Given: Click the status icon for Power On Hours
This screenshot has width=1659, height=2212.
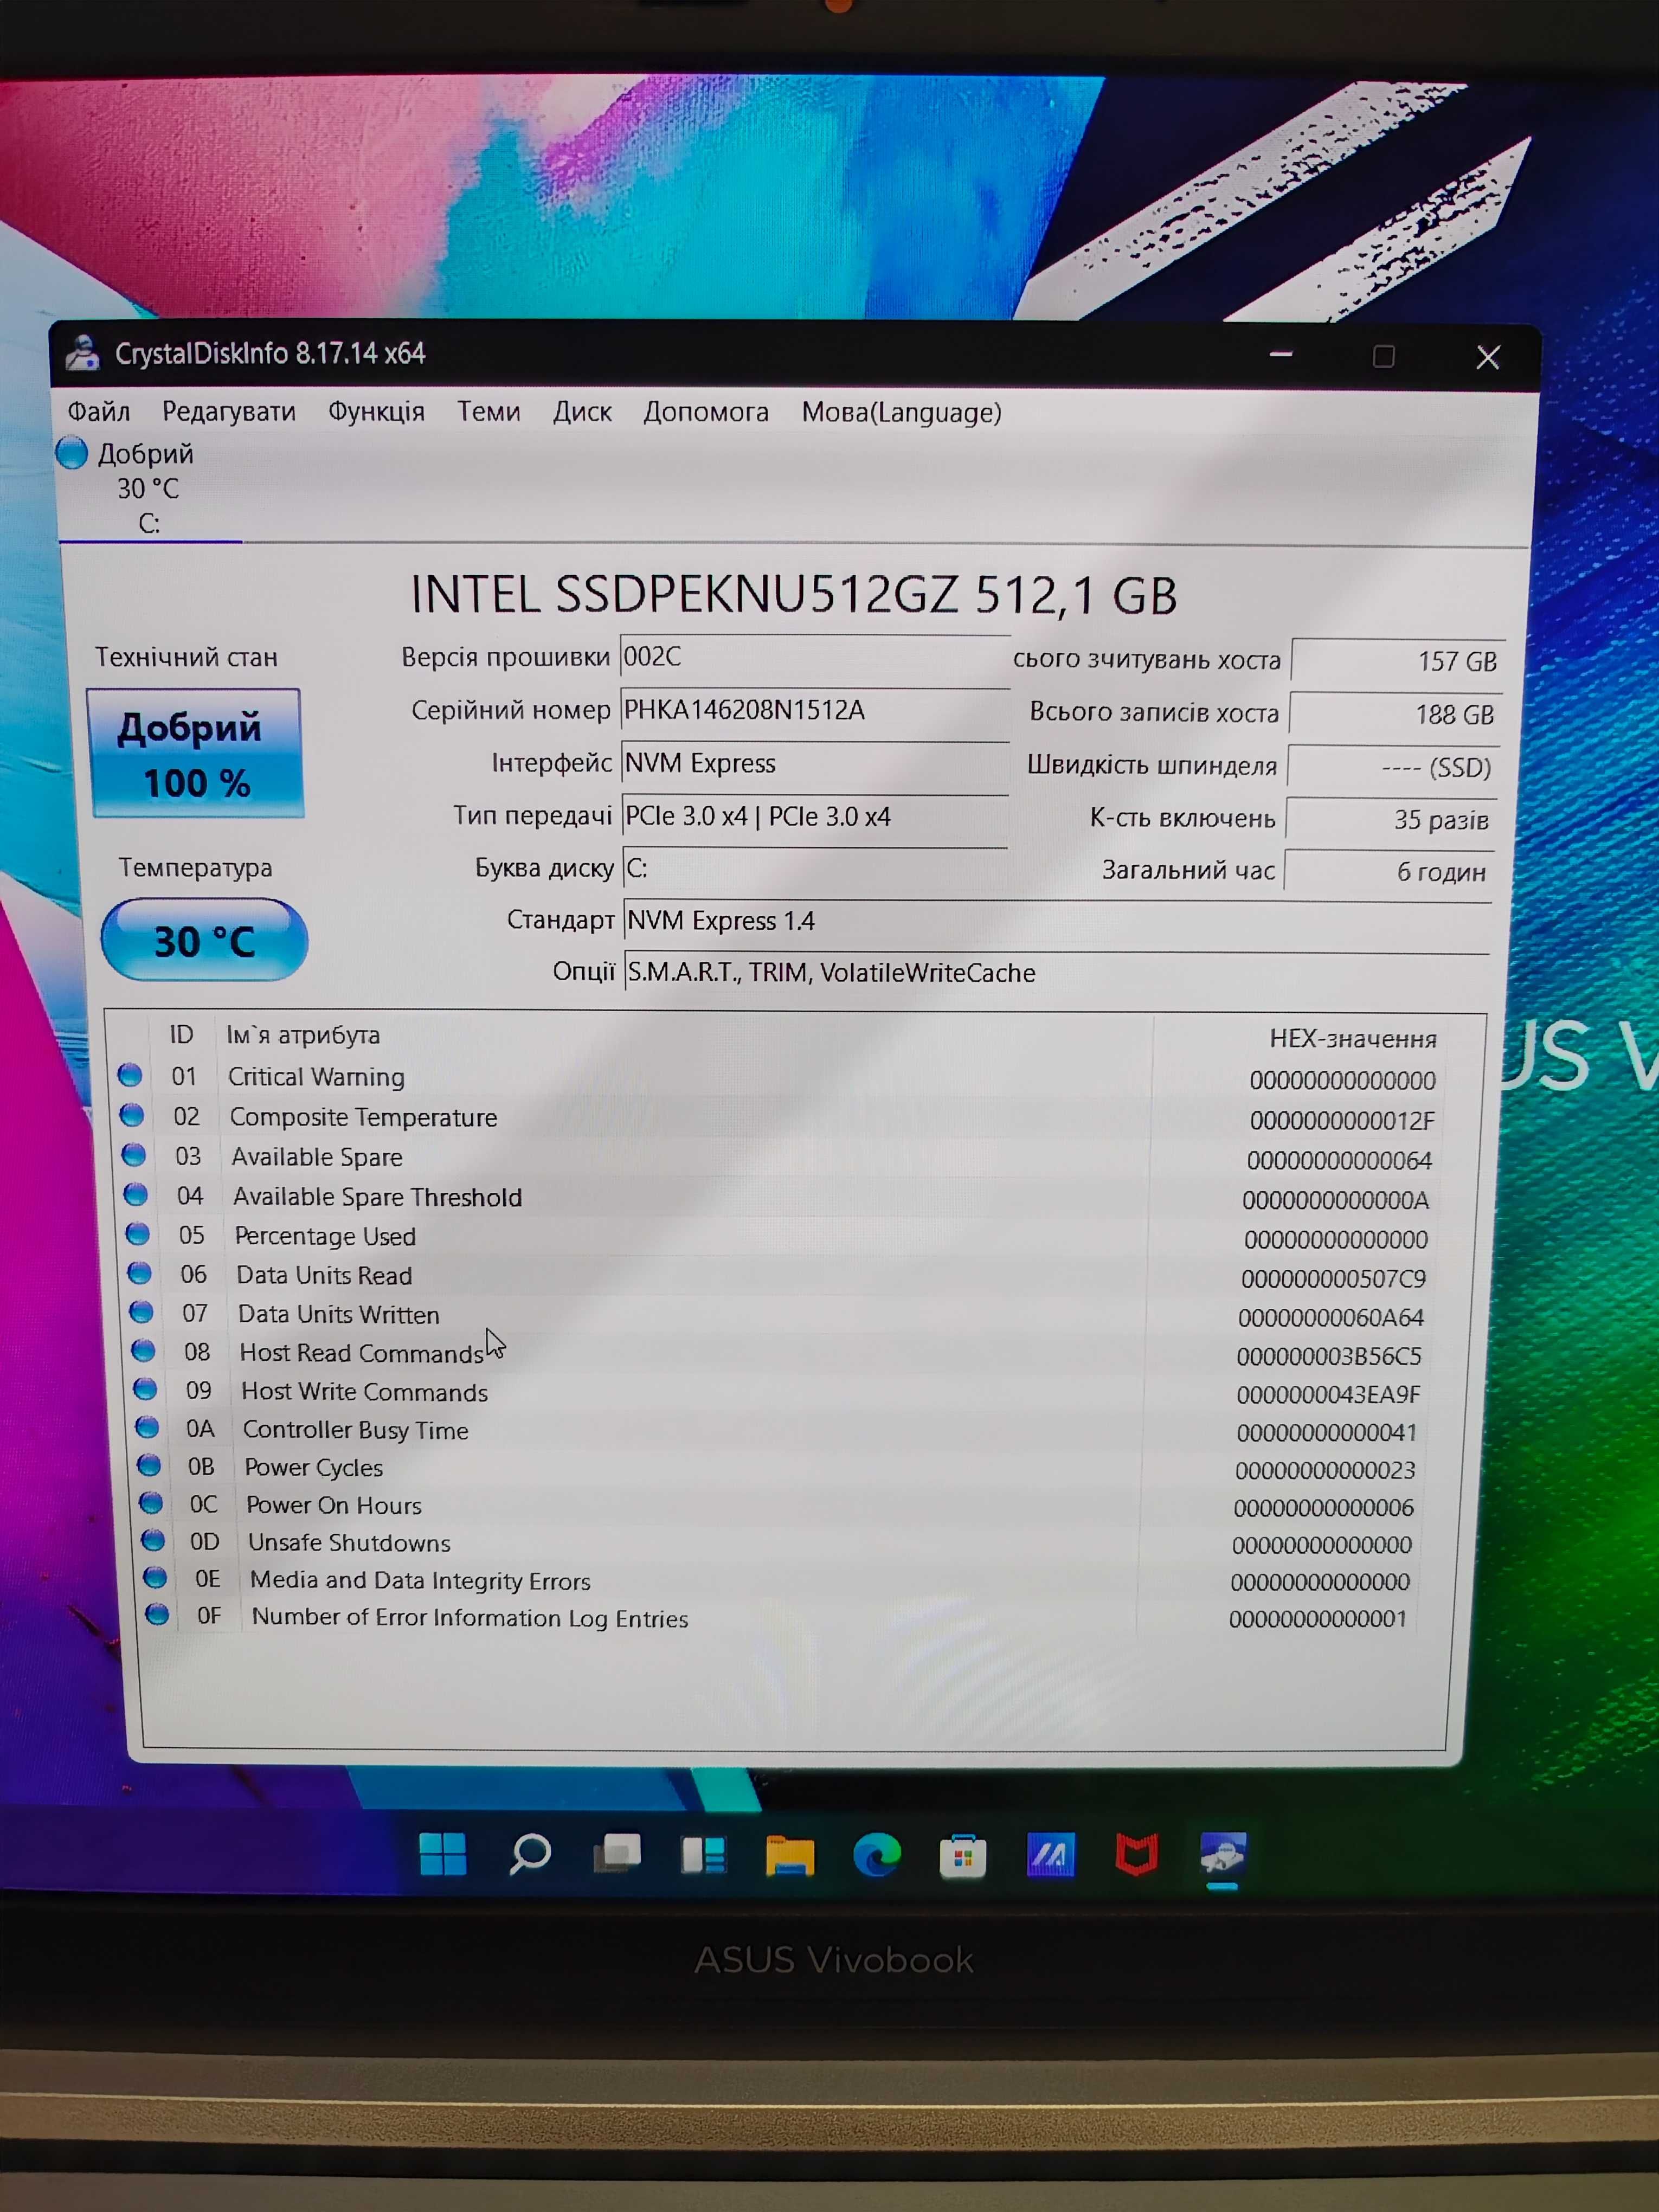Looking at the screenshot, I should 151,1503.
